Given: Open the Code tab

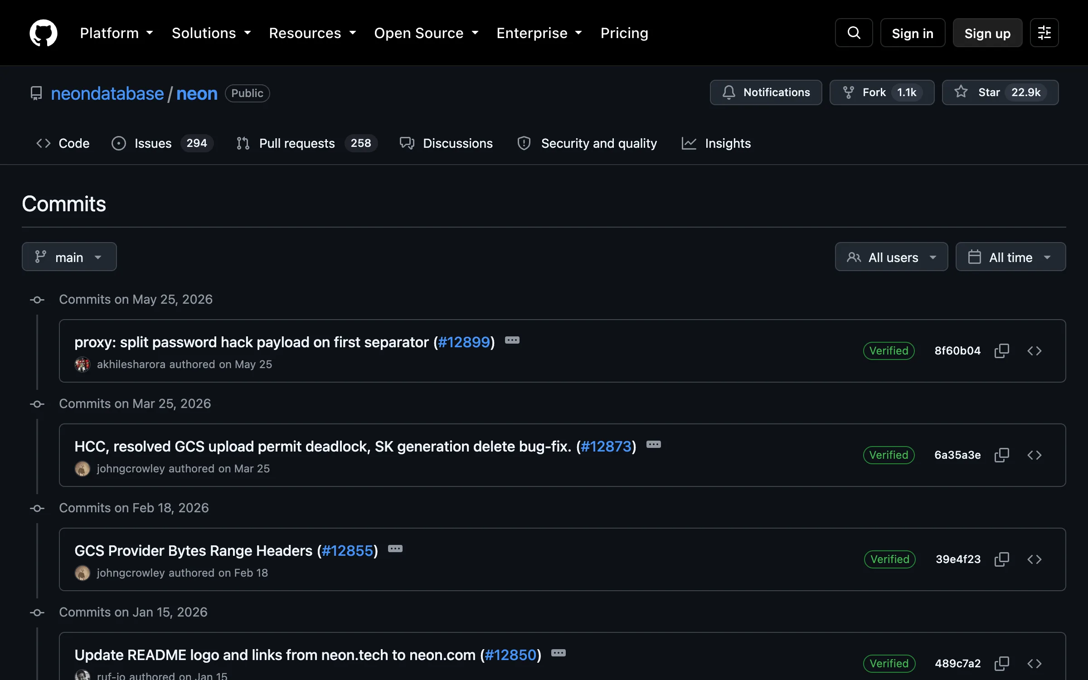Looking at the screenshot, I should click(63, 143).
